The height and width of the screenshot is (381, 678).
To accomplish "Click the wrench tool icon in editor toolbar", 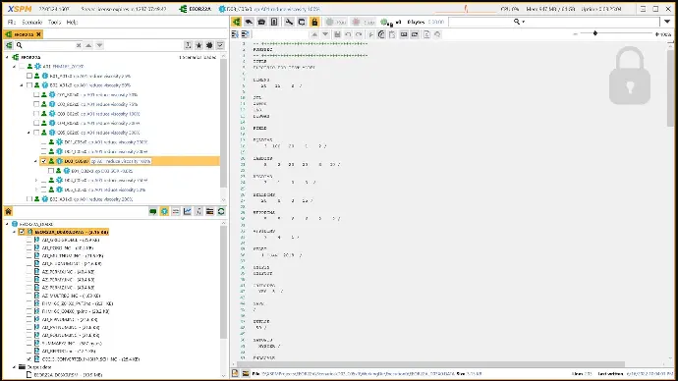I will [x=289, y=22].
